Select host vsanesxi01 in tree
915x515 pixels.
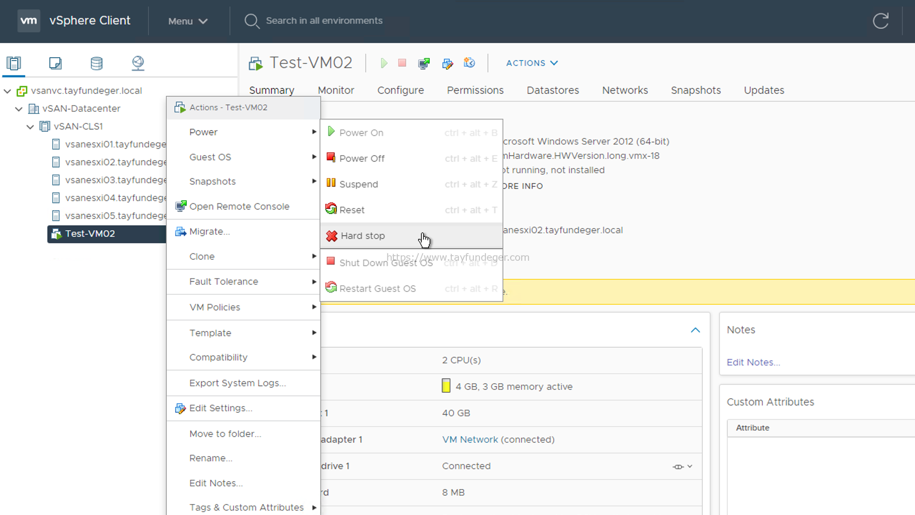point(109,144)
